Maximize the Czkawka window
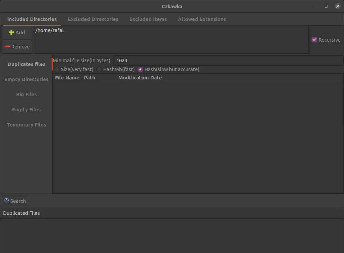 pyautogui.click(x=326, y=6)
